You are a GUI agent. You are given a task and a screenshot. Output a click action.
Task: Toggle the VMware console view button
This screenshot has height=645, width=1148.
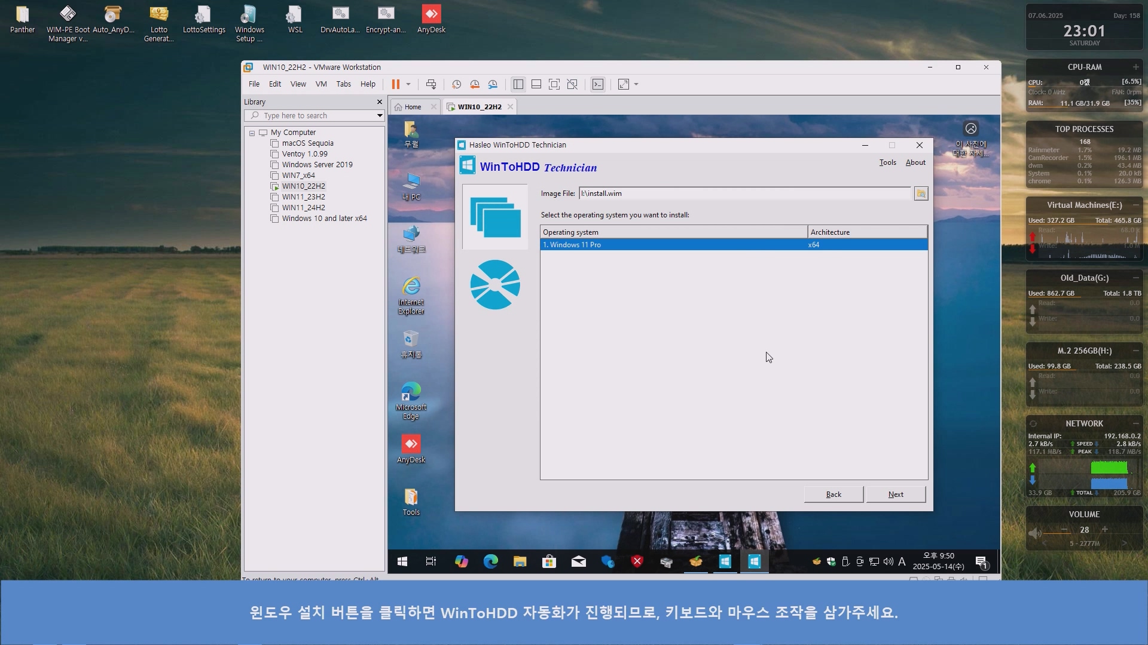click(x=598, y=84)
